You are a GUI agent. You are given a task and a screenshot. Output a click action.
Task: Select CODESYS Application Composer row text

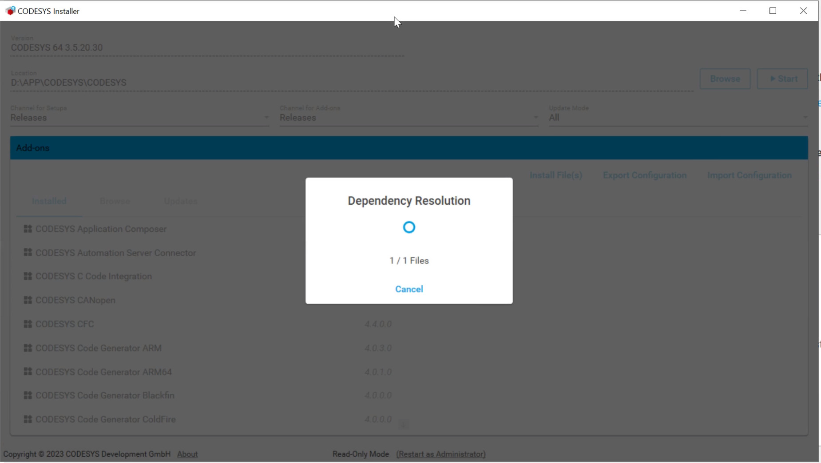tap(101, 229)
